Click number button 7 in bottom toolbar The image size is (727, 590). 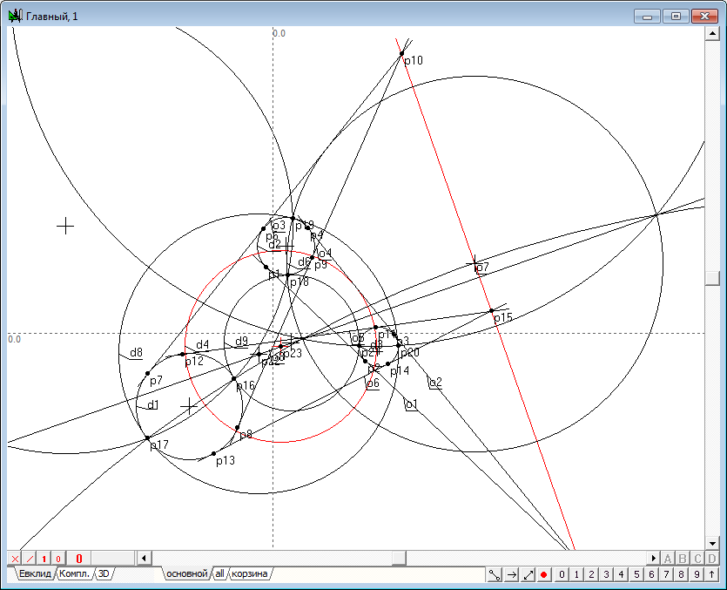tap(666, 574)
